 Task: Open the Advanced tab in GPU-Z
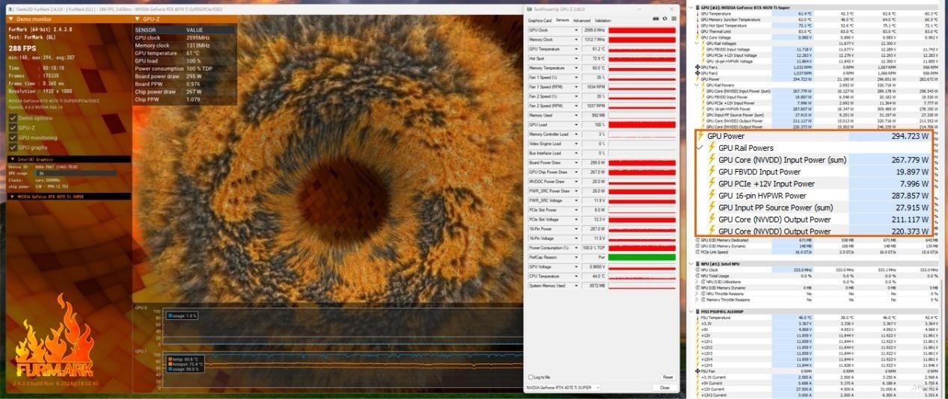click(581, 20)
